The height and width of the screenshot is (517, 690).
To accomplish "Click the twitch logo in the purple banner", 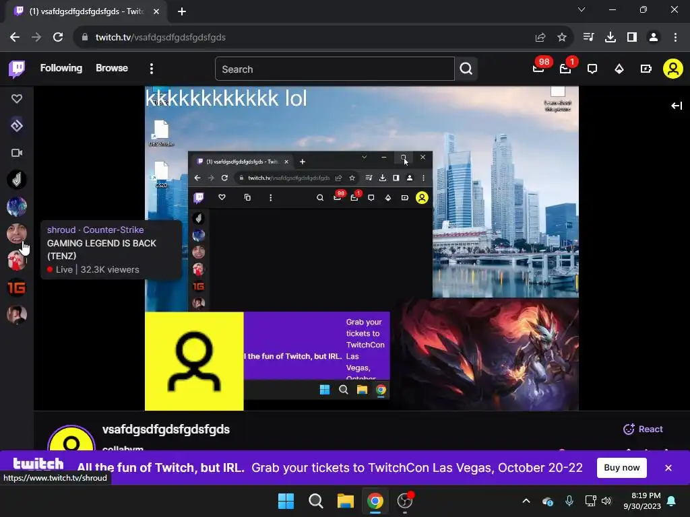I will click(38, 464).
